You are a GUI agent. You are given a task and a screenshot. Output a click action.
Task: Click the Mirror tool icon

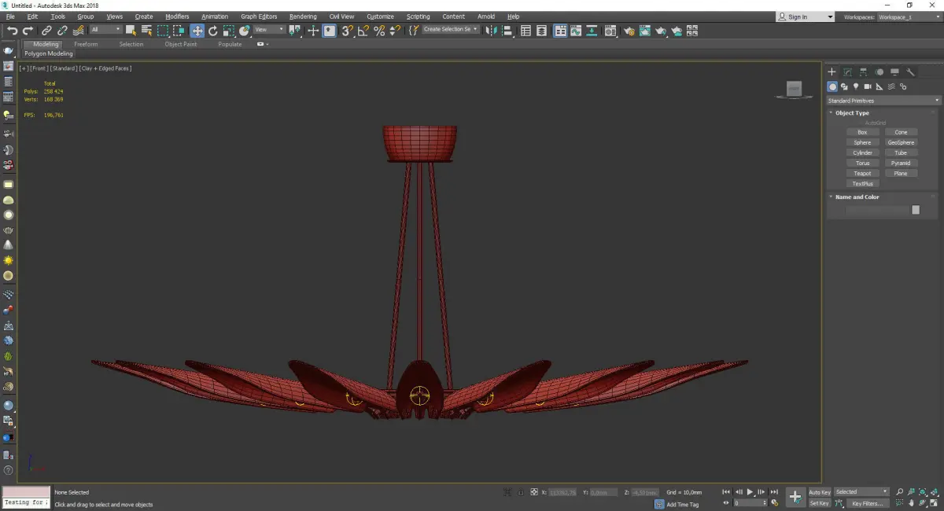(491, 31)
